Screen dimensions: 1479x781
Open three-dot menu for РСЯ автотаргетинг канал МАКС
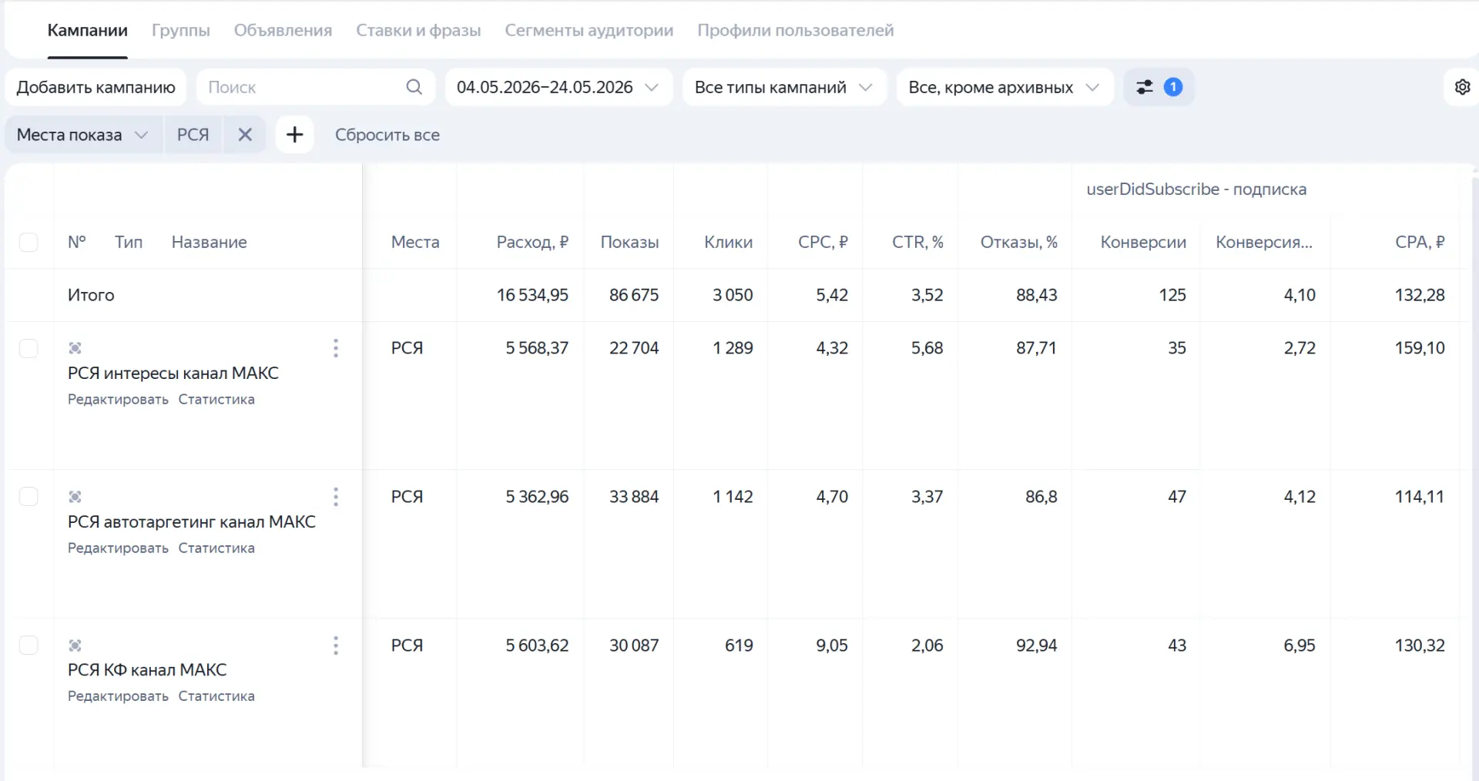point(336,497)
